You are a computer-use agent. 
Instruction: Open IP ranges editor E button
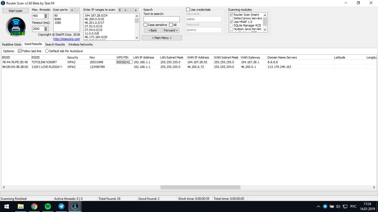click(120, 10)
